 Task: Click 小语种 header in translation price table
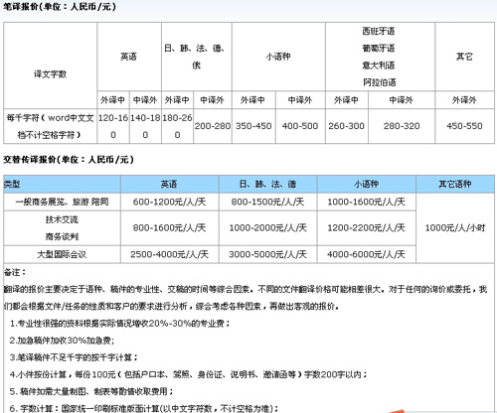coord(278,57)
